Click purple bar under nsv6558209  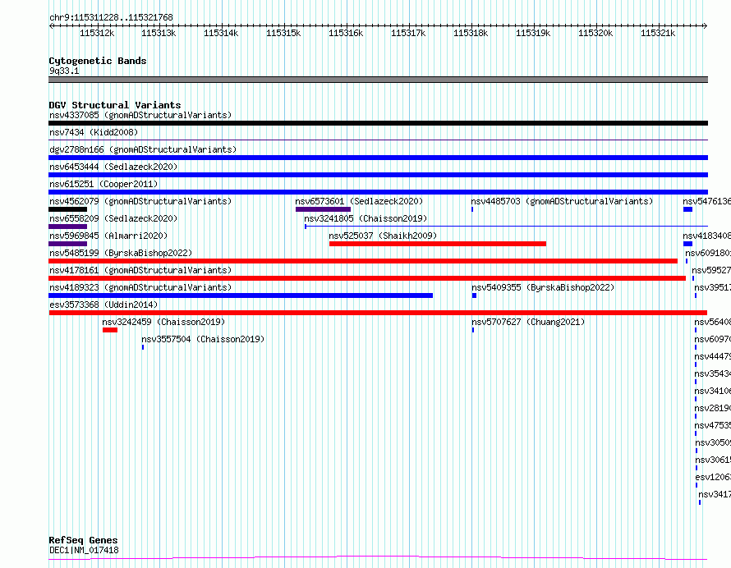pos(67,227)
